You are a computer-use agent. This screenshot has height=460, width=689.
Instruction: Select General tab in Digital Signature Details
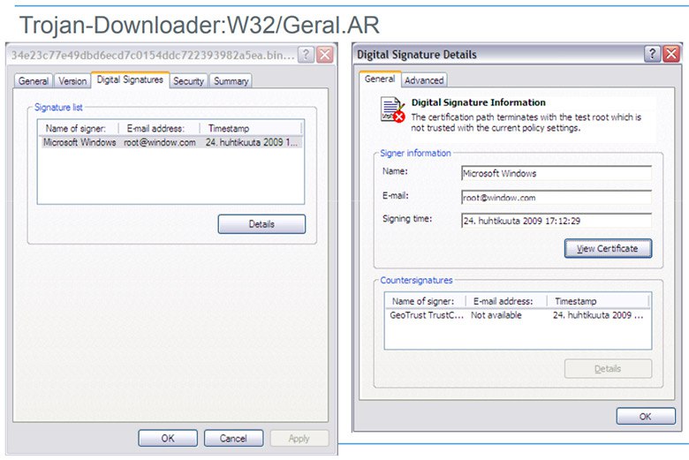(380, 79)
